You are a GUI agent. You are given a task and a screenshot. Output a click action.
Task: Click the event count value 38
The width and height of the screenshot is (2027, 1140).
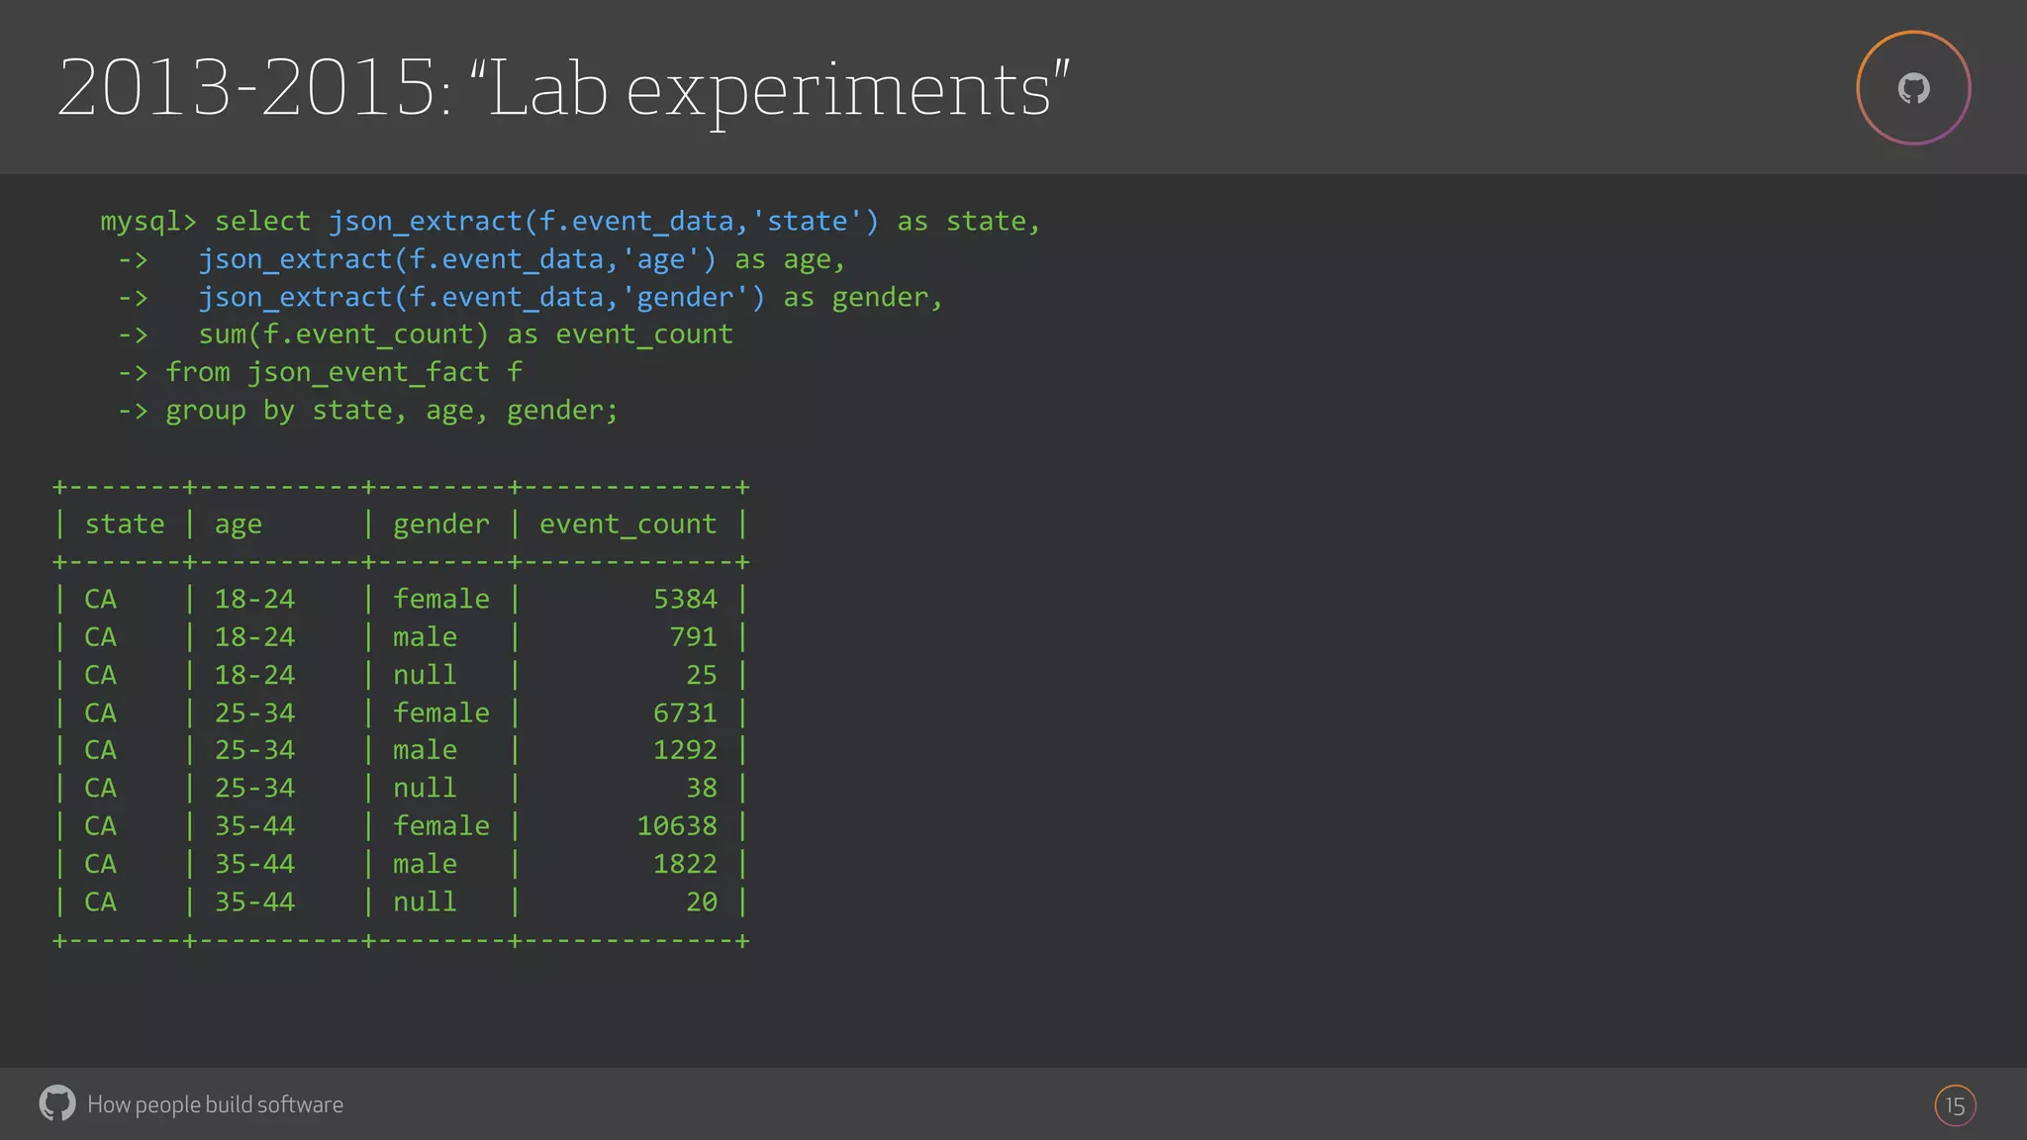coord(702,788)
